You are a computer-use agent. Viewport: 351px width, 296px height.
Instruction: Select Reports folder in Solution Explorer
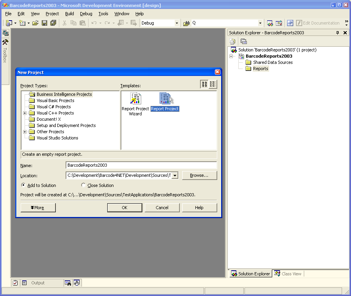coord(260,69)
